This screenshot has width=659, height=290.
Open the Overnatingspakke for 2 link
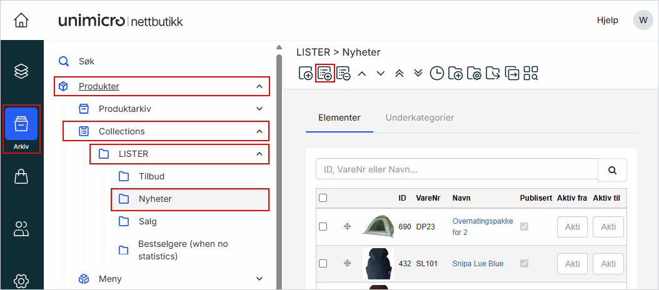[483, 226]
